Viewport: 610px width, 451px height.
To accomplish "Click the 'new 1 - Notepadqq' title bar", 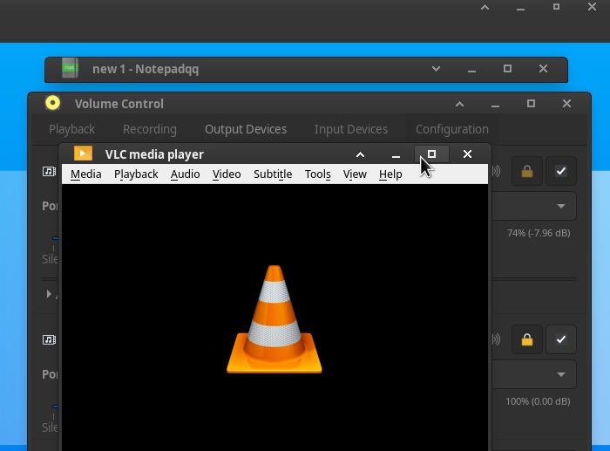I will [146, 69].
